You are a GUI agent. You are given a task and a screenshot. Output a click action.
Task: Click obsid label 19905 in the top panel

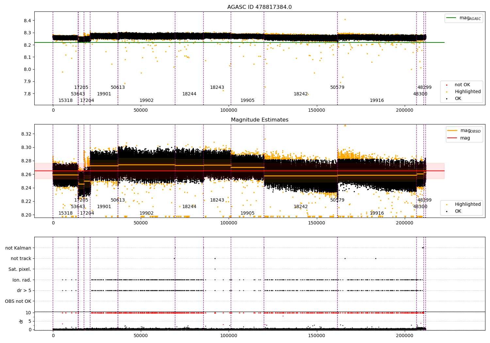[x=248, y=101]
